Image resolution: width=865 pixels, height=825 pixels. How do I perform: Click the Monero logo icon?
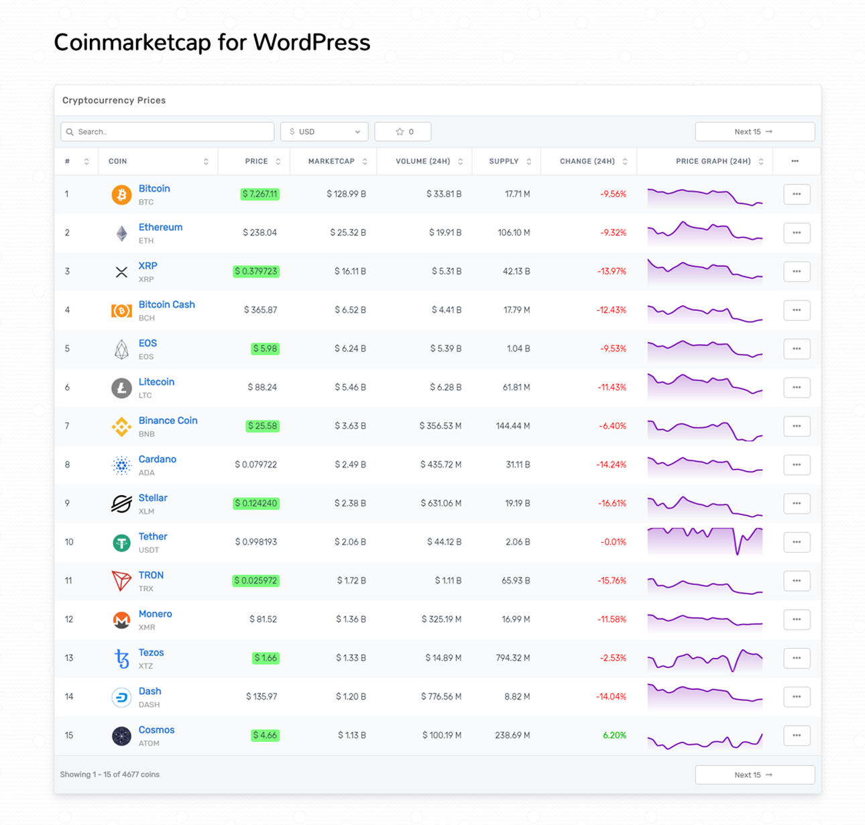click(x=121, y=620)
